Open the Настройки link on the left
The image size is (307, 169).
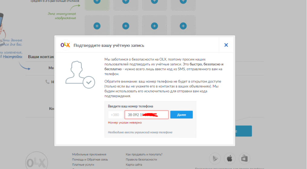12,57
